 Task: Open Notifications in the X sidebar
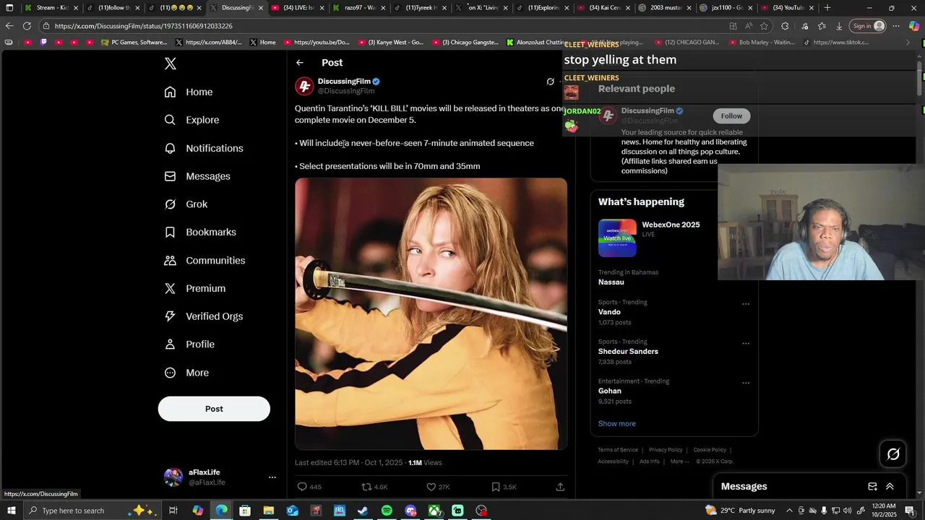click(204, 148)
